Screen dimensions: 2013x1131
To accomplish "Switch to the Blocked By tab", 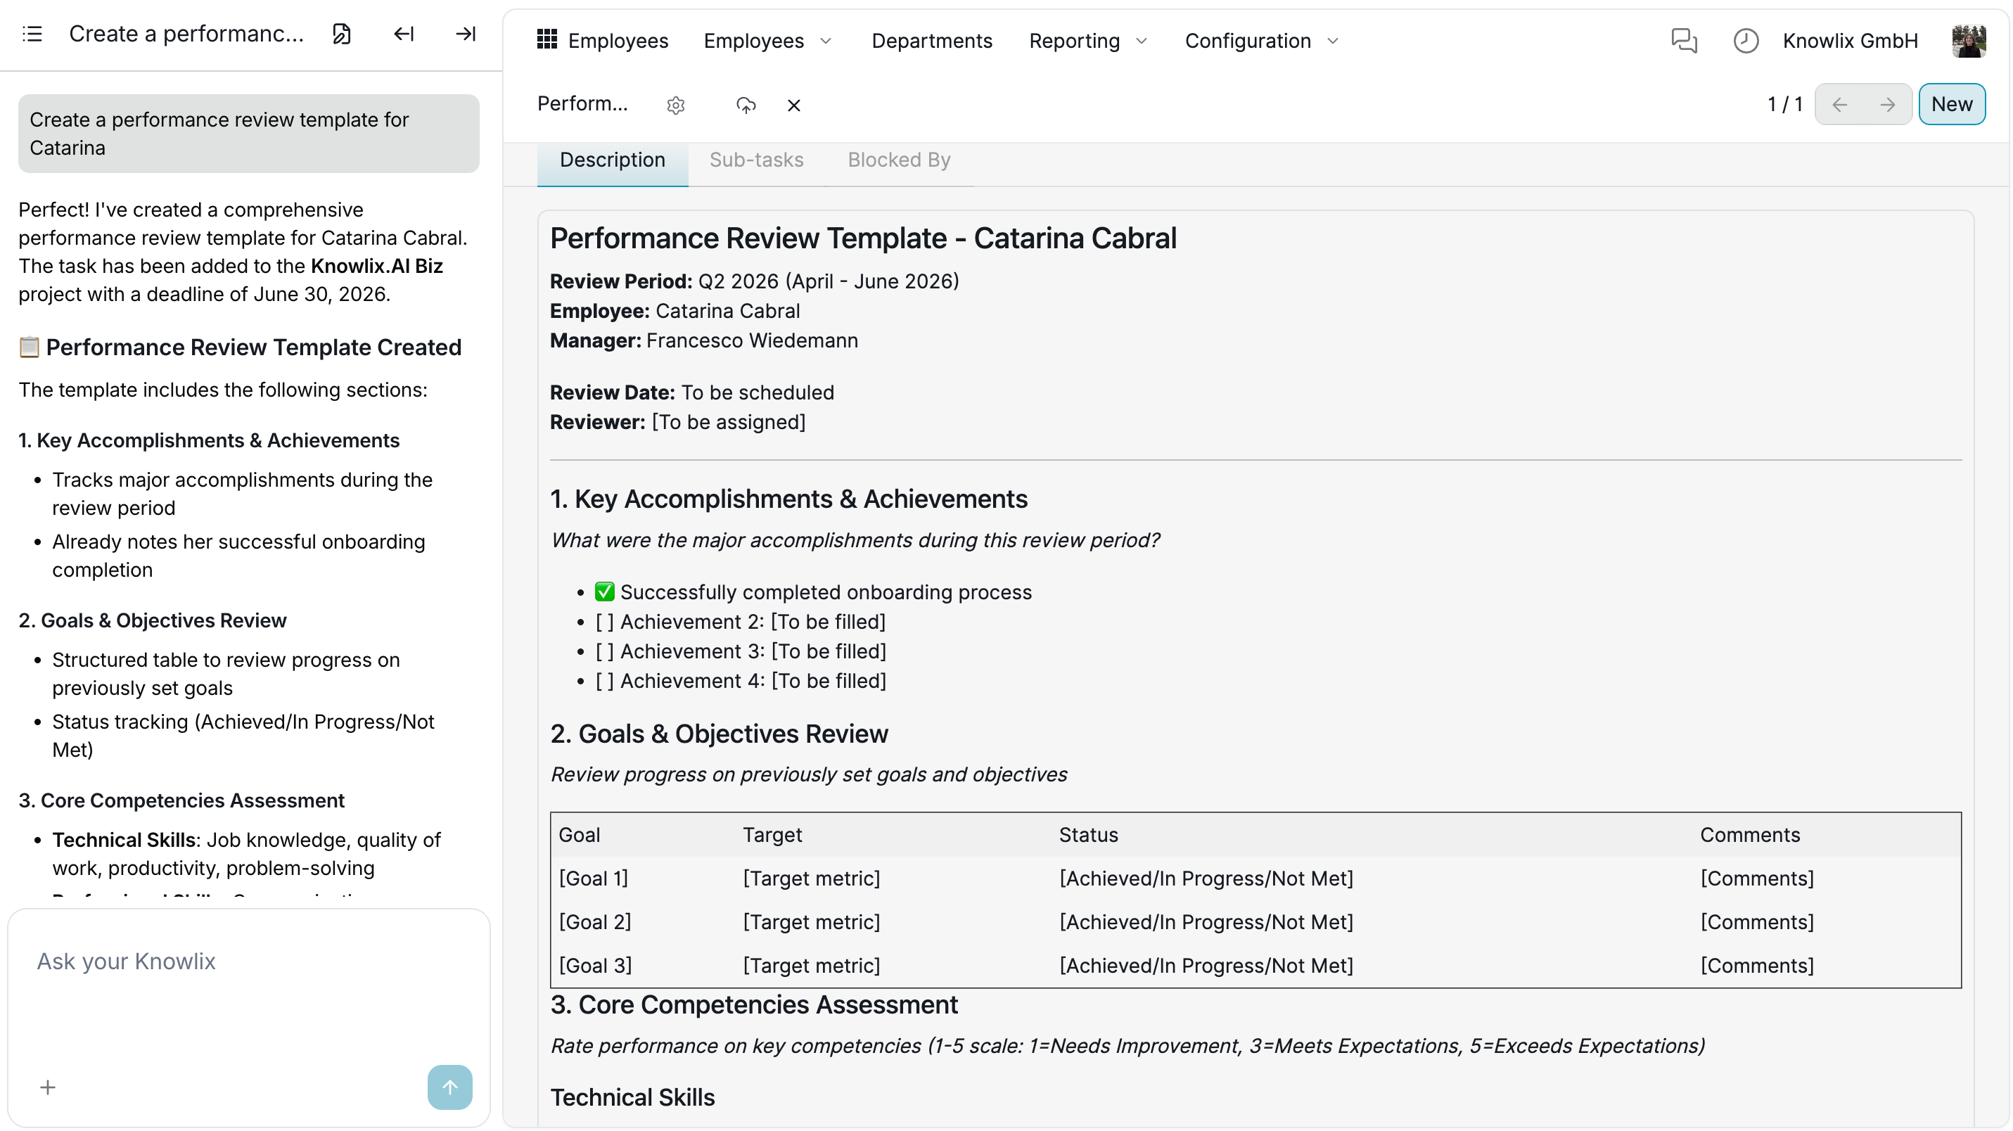I will 899,160.
